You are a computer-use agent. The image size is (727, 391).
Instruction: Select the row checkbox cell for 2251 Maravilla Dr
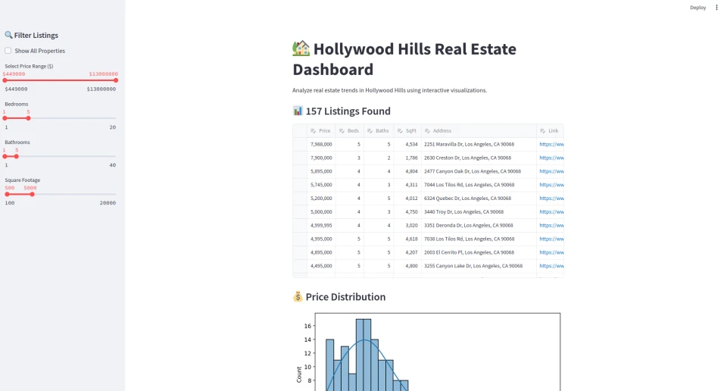(x=300, y=144)
